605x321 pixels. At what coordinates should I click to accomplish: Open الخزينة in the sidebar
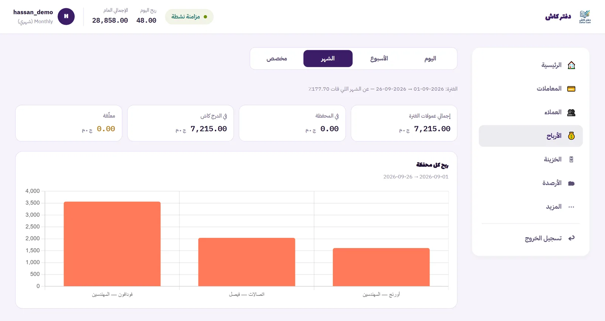(531, 159)
